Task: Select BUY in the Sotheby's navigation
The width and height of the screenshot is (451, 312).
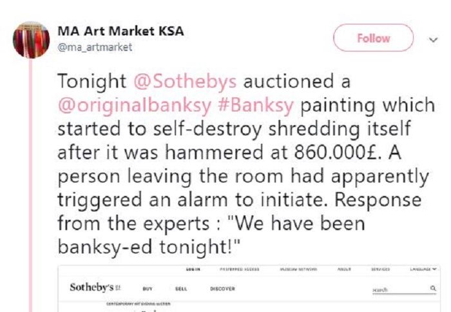Action: (148, 289)
